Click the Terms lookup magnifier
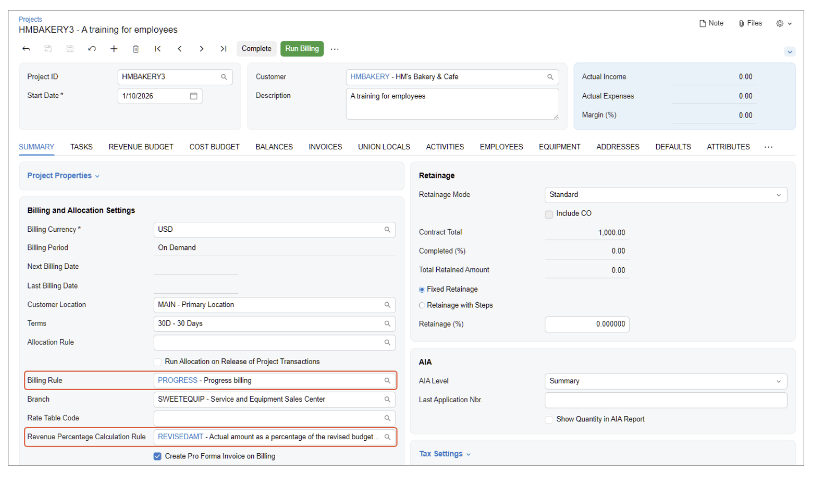This screenshot has height=479, width=820. click(x=387, y=323)
